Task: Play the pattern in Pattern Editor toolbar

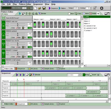Action: point(20,14)
